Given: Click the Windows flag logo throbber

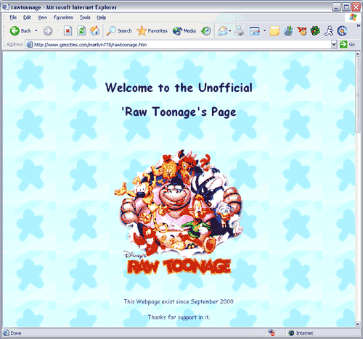Looking at the screenshot, I should [x=353, y=17].
